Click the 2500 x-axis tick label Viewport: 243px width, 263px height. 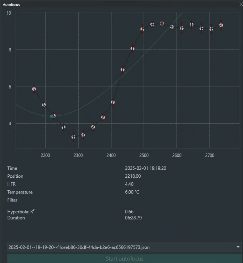click(x=144, y=155)
